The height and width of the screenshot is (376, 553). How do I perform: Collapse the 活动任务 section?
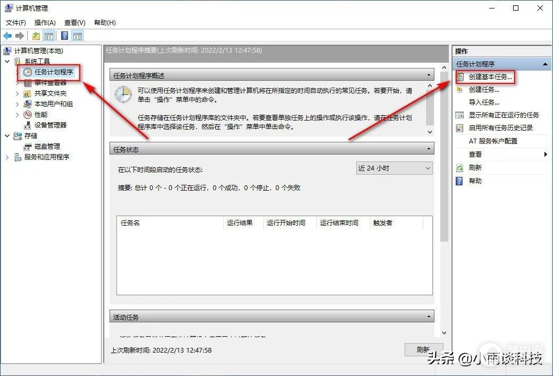click(429, 317)
